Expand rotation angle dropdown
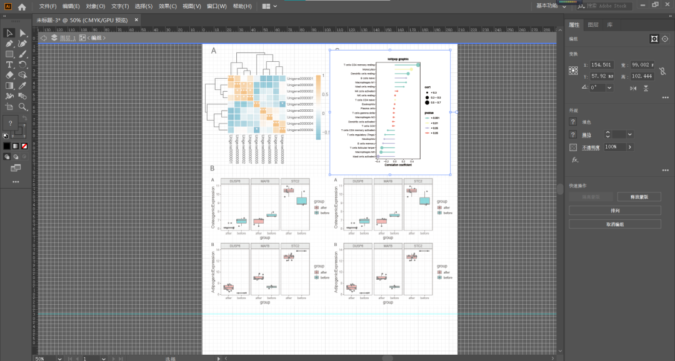 click(609, 87)
